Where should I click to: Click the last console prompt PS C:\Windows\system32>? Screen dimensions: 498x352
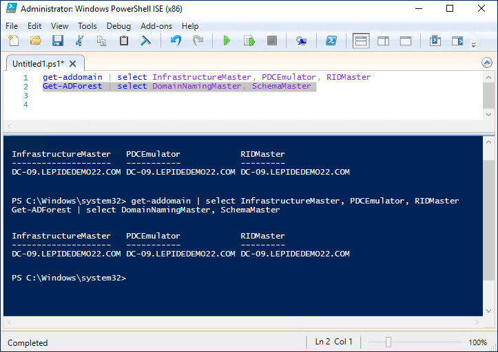tap(69, 278)
